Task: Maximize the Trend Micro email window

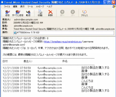Action: [109, 2]
